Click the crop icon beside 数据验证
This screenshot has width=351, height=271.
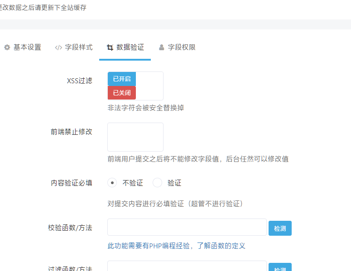(110, 48)
